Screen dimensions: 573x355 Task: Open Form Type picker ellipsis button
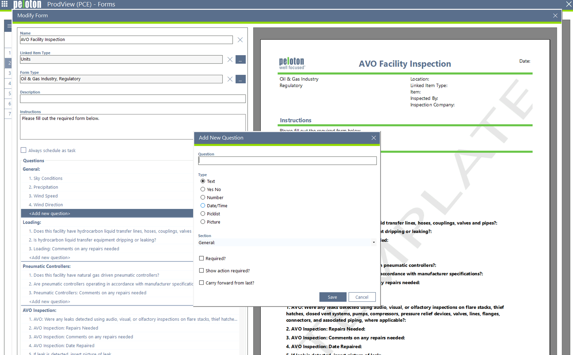click(241, 79)
